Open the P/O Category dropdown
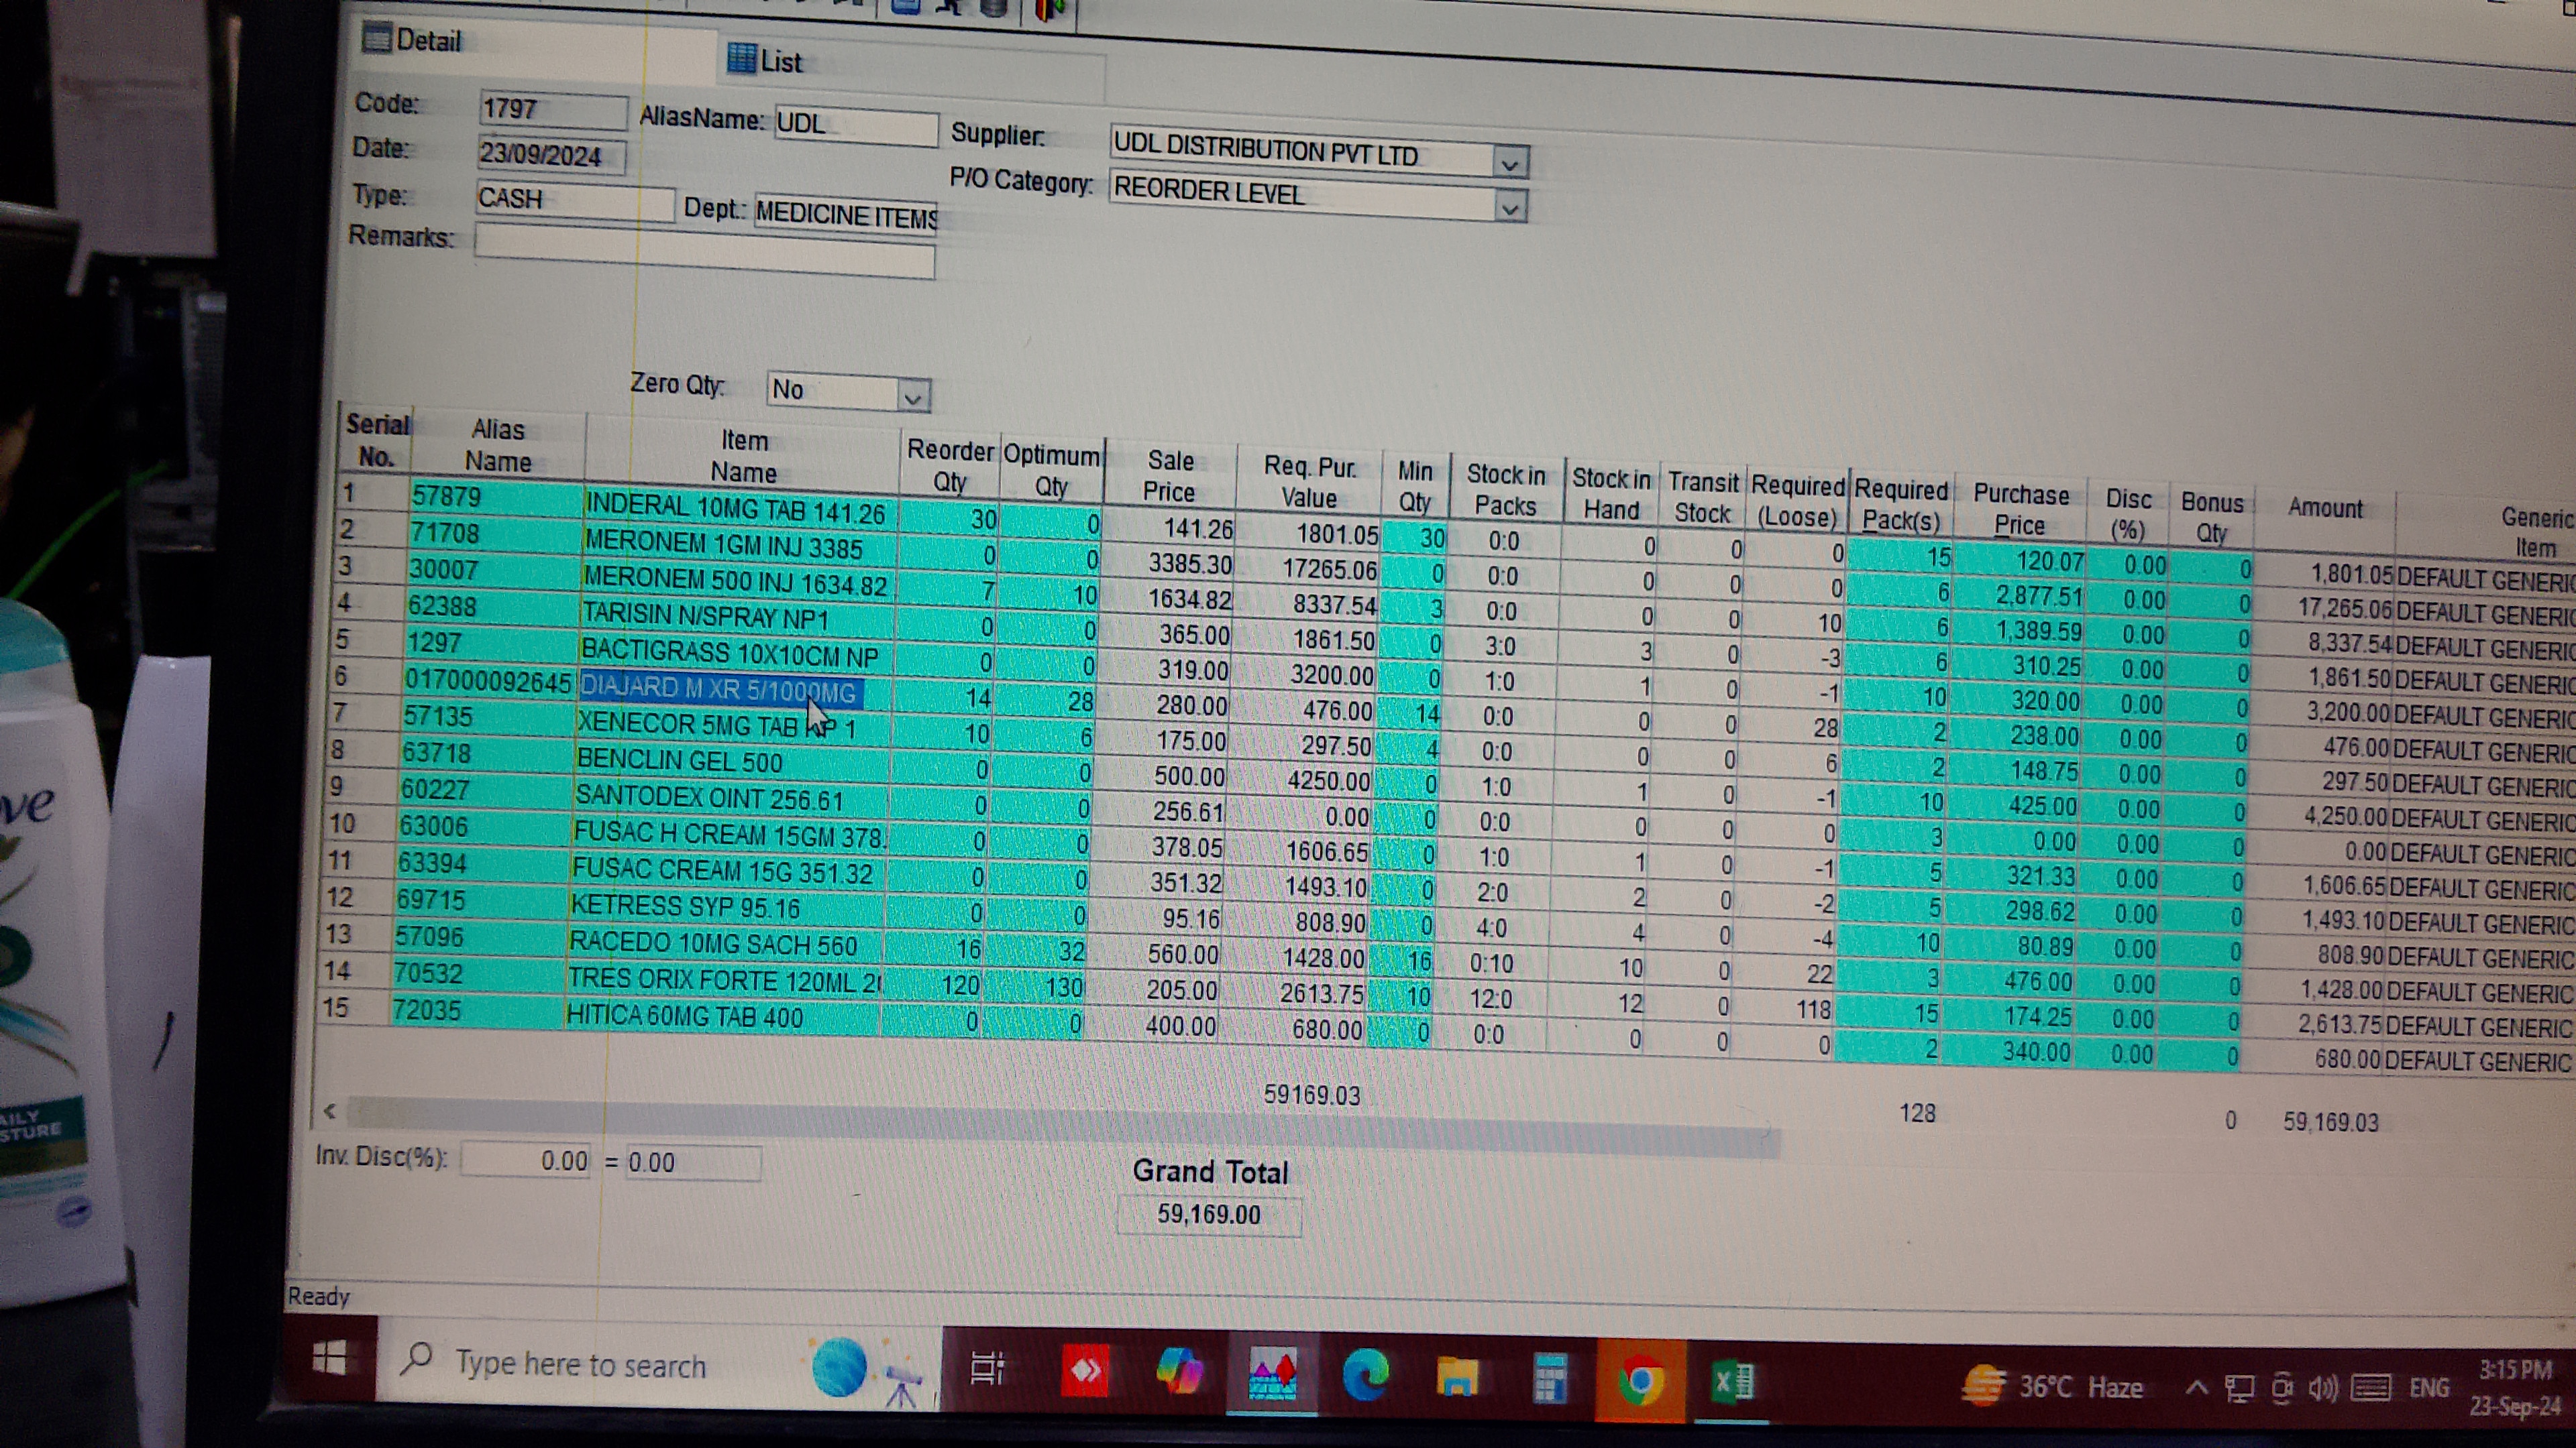 1509,208
